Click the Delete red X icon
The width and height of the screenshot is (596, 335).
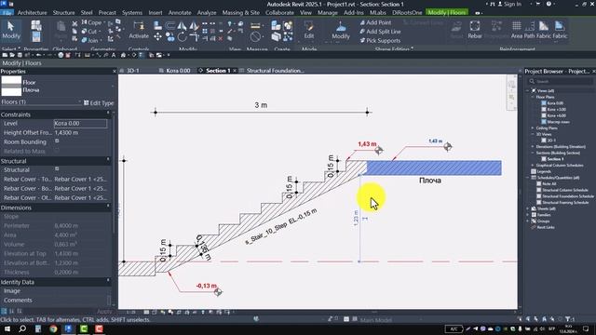(x=221, y=38)
